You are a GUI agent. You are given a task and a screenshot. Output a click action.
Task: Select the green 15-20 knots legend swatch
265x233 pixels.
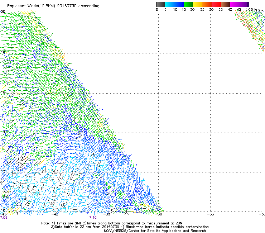[188, 4]
